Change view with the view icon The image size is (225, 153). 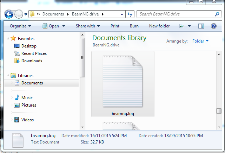click(x=182, y=26)
